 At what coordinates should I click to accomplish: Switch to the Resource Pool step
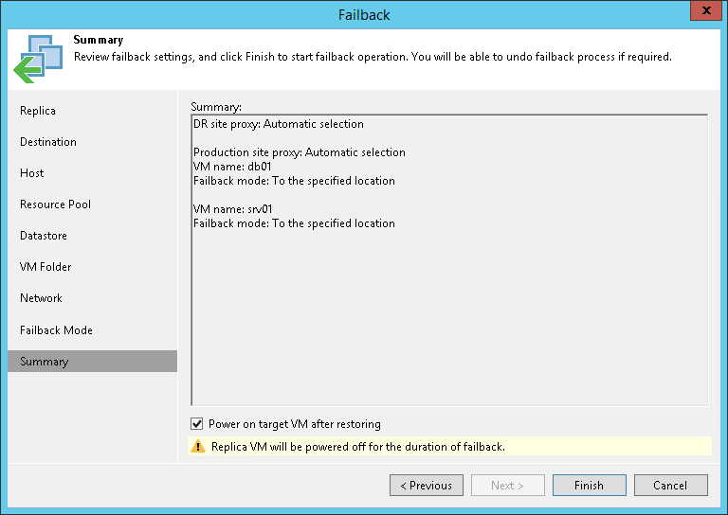[55, 204]
